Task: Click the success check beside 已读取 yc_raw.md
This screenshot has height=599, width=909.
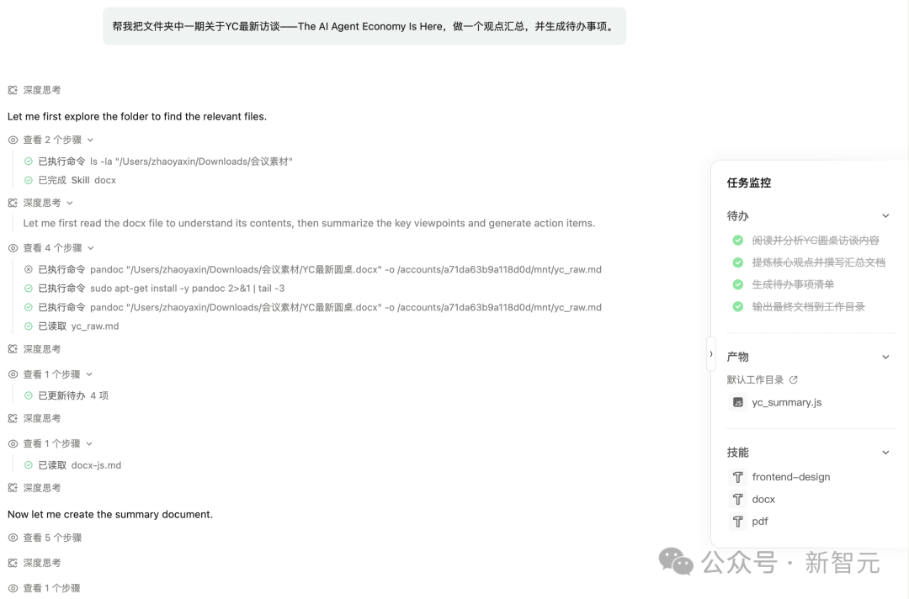Action: click(27, 326)
